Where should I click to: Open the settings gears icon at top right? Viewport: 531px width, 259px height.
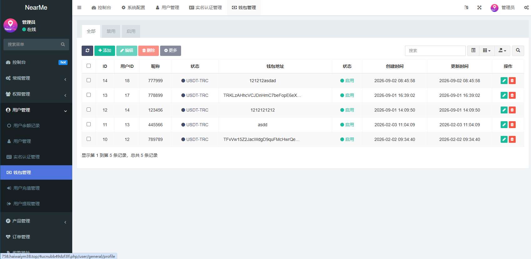527,7
